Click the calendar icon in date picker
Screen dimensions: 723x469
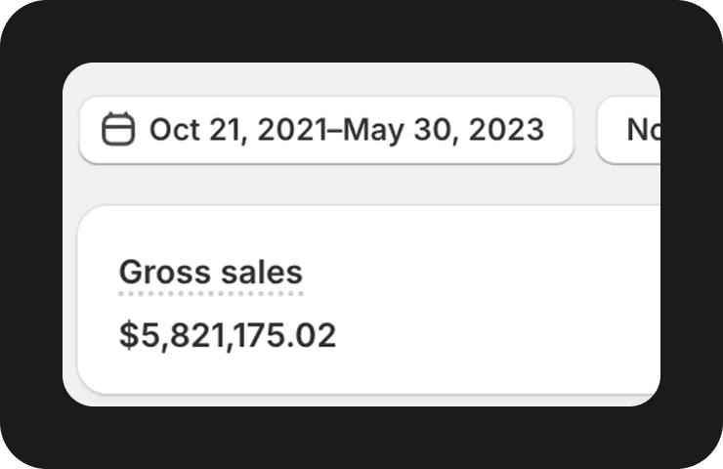point(118,130)
